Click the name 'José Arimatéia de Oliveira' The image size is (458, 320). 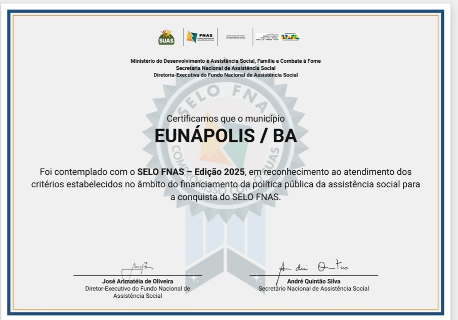[x=138, y=281]
